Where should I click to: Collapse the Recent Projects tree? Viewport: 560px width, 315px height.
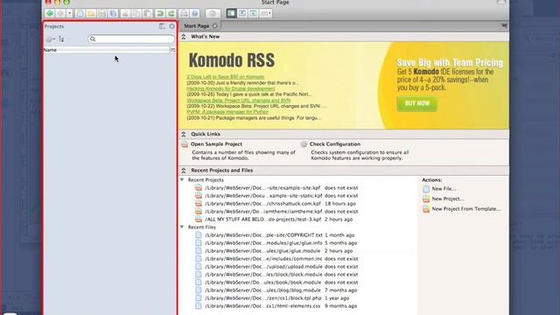coord(182,180)
